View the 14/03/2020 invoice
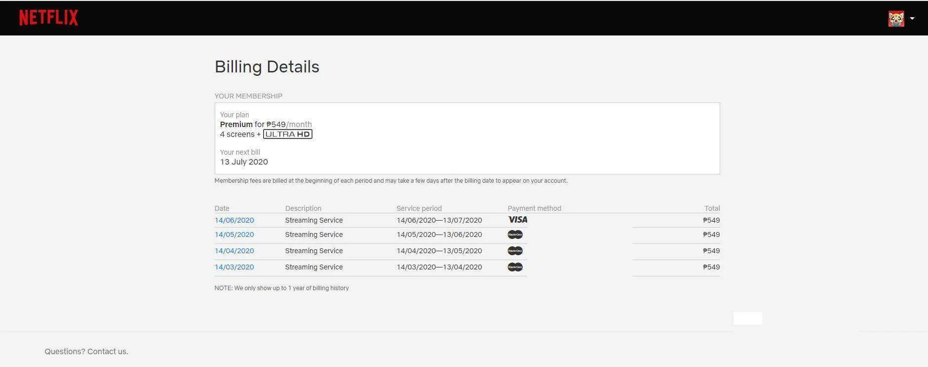Viewport: 928px width, 367px height. [234, 267]
